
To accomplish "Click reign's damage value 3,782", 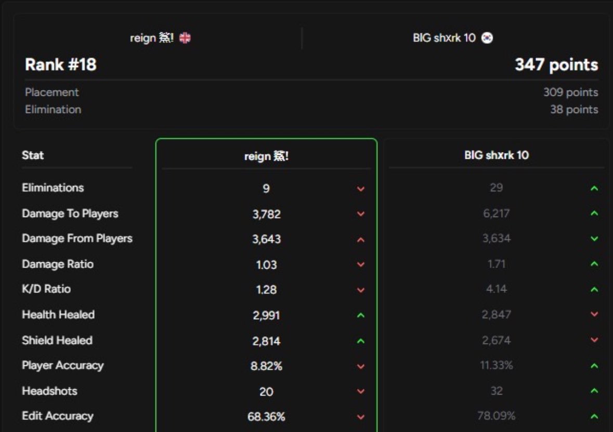I will point(266,214).
